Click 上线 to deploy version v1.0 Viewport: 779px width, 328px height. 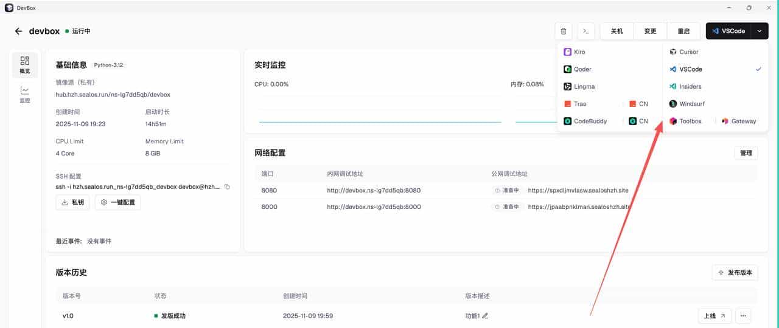coord(714,316)
